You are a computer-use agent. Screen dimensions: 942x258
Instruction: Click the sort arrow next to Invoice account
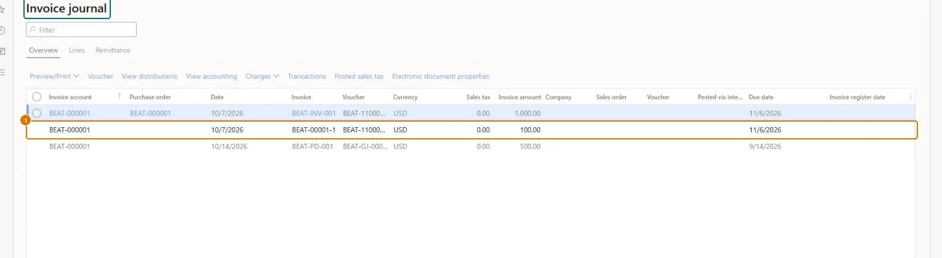pyautogui.click(x=119, y=97)
